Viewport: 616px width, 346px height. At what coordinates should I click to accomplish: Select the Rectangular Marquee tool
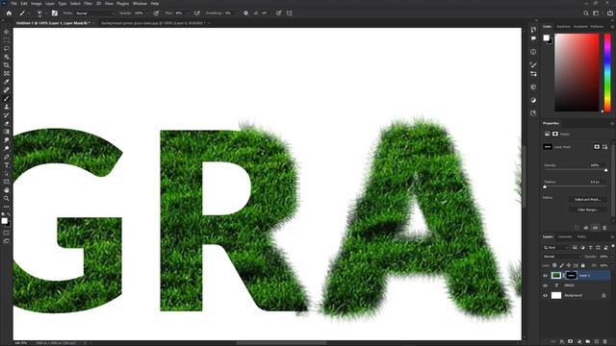(x=7, y=40)
